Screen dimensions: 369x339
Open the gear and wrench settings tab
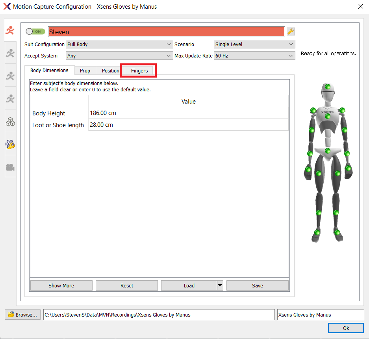tap(10, 144)
